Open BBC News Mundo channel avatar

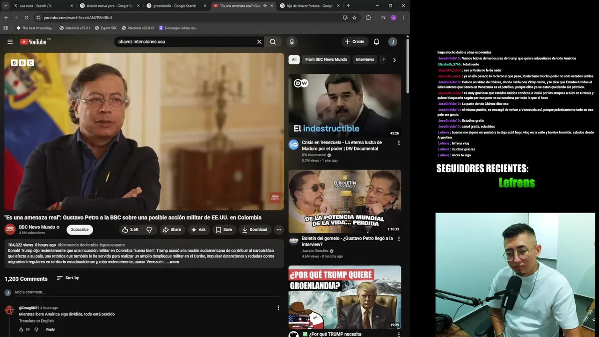10,229
